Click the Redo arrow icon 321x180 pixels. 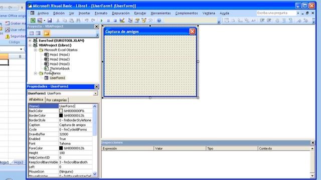tap(93, 20)
